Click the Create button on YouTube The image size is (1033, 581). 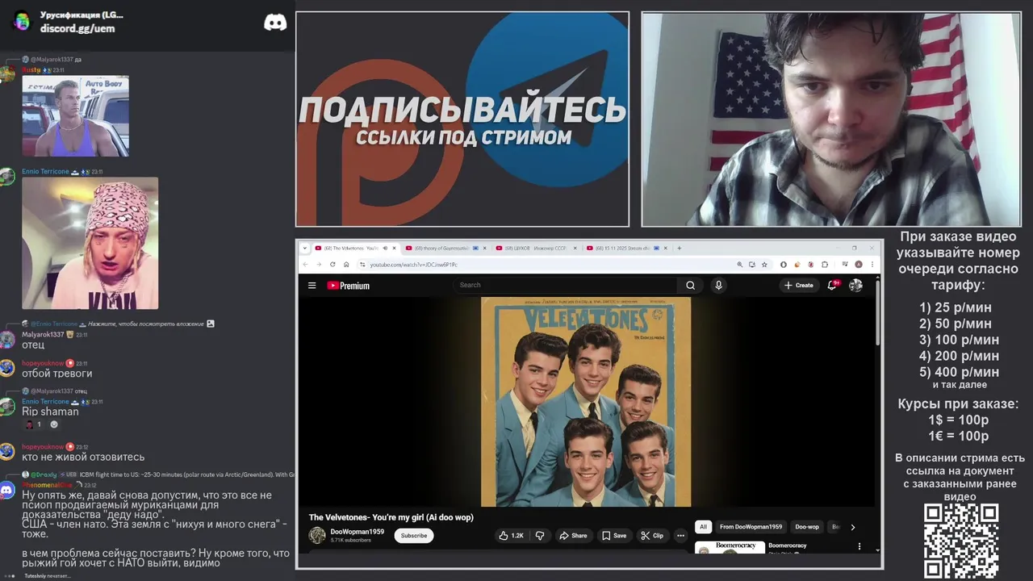(x=799, y=285)
